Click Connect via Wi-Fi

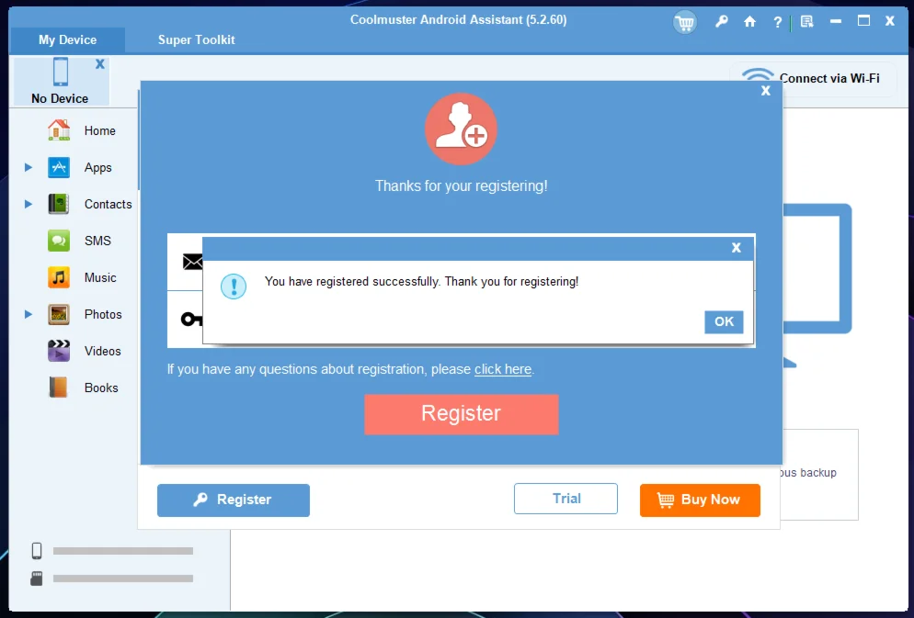813,78
